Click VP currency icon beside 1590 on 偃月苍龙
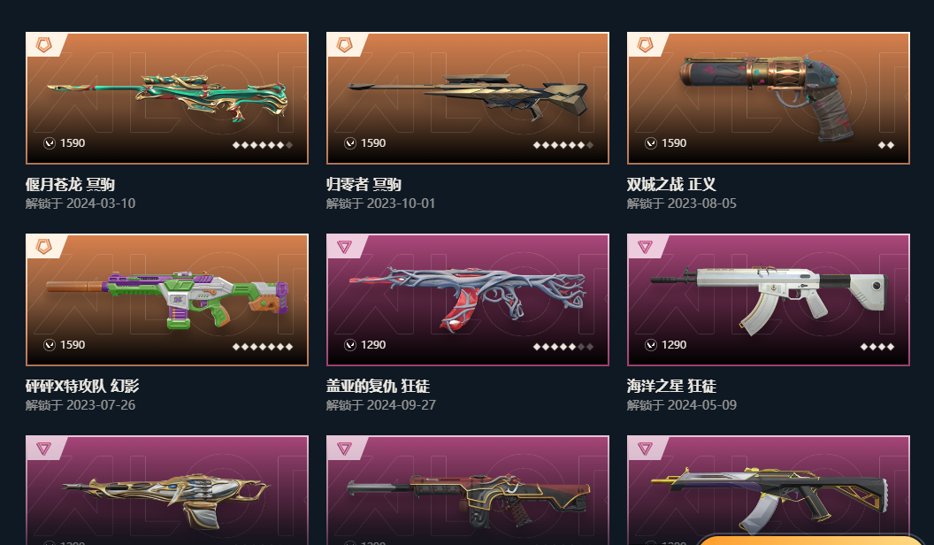This screenshot has width=934, height=545. 50,143
